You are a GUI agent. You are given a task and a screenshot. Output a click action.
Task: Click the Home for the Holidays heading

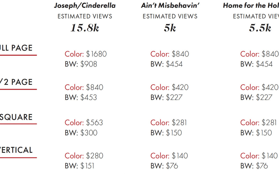click(x=251, y=5)
